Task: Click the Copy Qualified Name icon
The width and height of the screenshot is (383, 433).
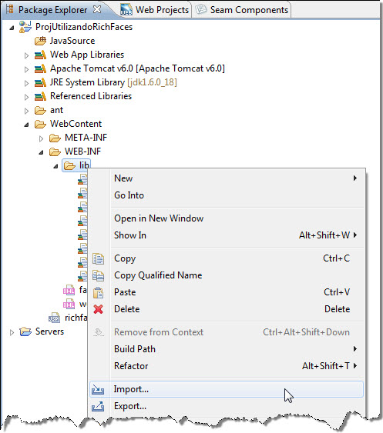Action: coord(98,275)
